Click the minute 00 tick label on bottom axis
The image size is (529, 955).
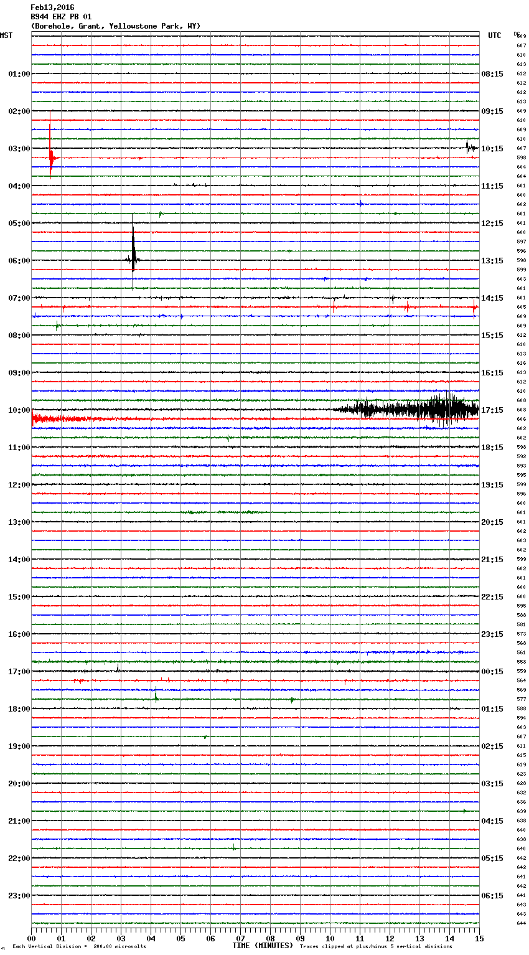(31, 938)
